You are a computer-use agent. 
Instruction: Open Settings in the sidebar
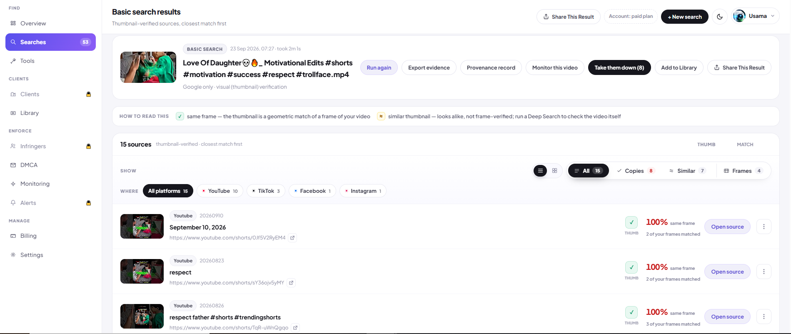tap(50, 255)
